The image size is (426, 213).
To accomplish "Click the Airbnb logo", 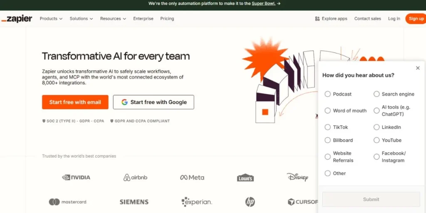I will click(135, 177).
